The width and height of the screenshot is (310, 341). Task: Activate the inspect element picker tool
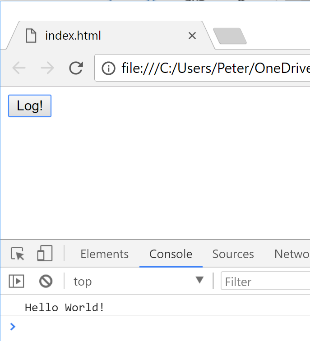[18, 254]
